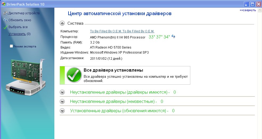
Task: Click the AMD Phenom(tm) II X4 965 Processor text
Action: point(118,37)
